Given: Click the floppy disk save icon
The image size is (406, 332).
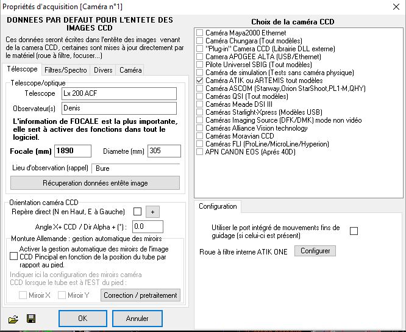Looking at the screenshot, I should (x=30, y=319).
